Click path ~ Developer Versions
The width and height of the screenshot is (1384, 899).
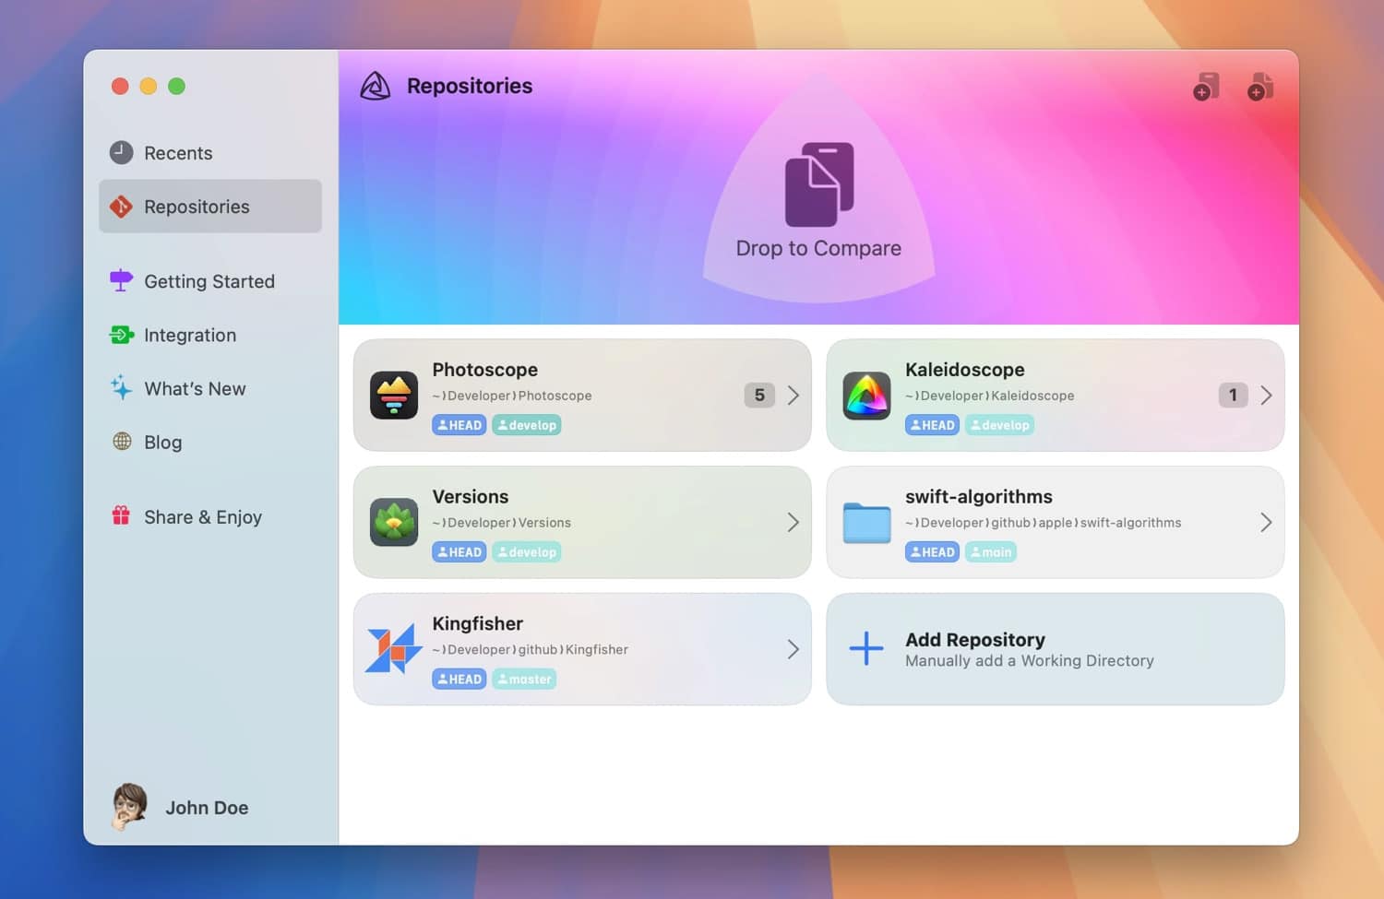point(502,523)
